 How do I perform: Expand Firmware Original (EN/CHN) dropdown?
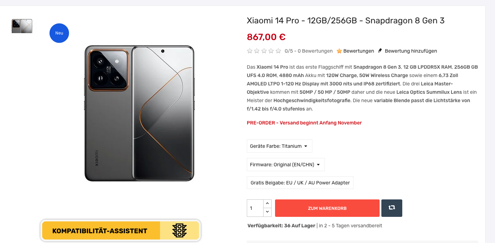(285, 165)
